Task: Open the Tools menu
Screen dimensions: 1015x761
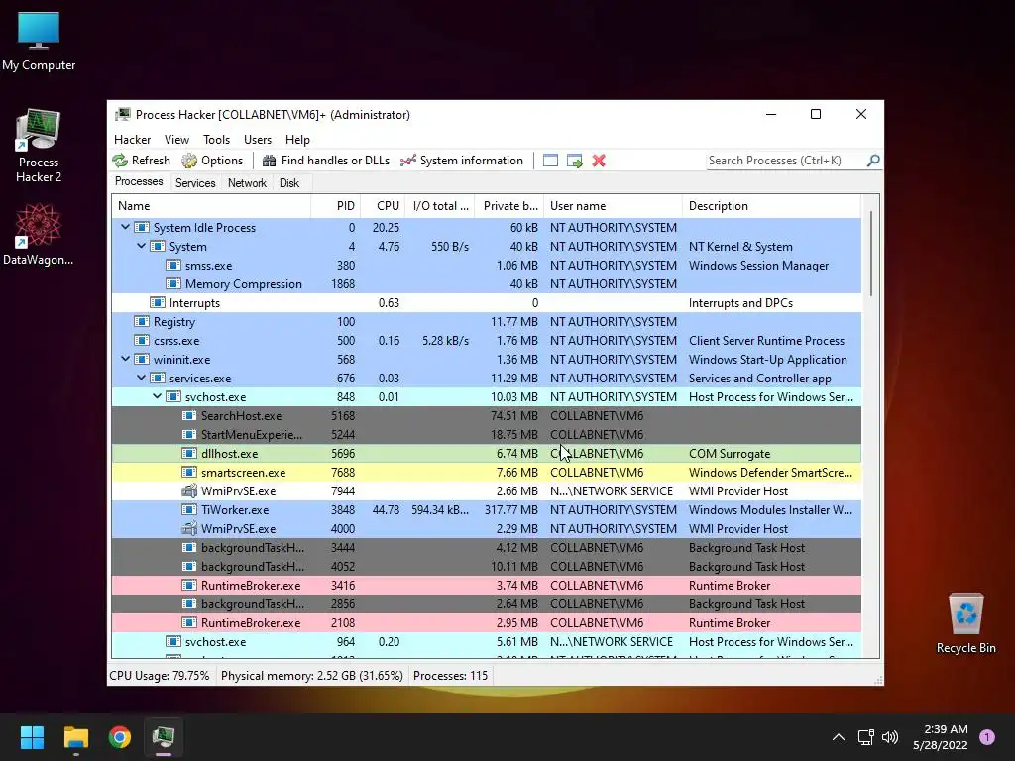Action: (216, 139)
